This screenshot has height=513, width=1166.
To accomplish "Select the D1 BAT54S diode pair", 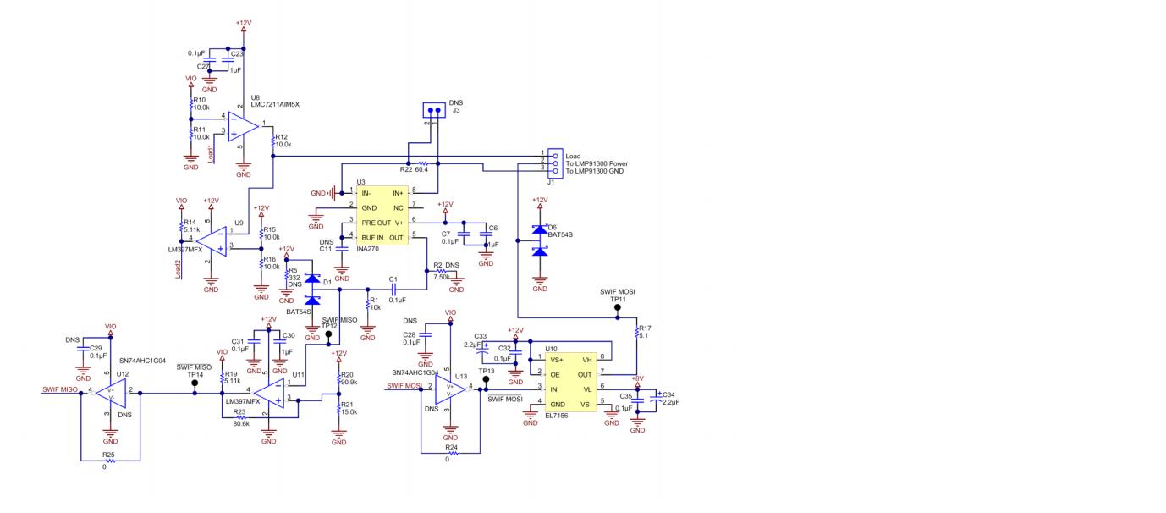I will [312, 289].
